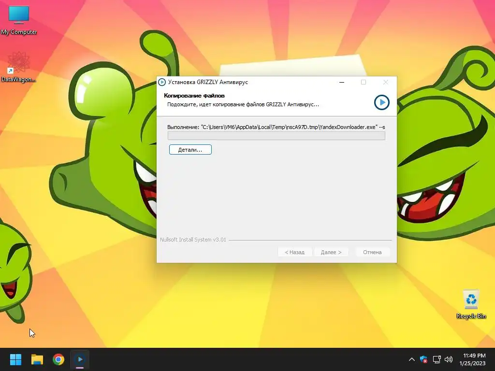This screenshot has width=495, height=371.
Task: Click the Далее button
Action: 331,252
